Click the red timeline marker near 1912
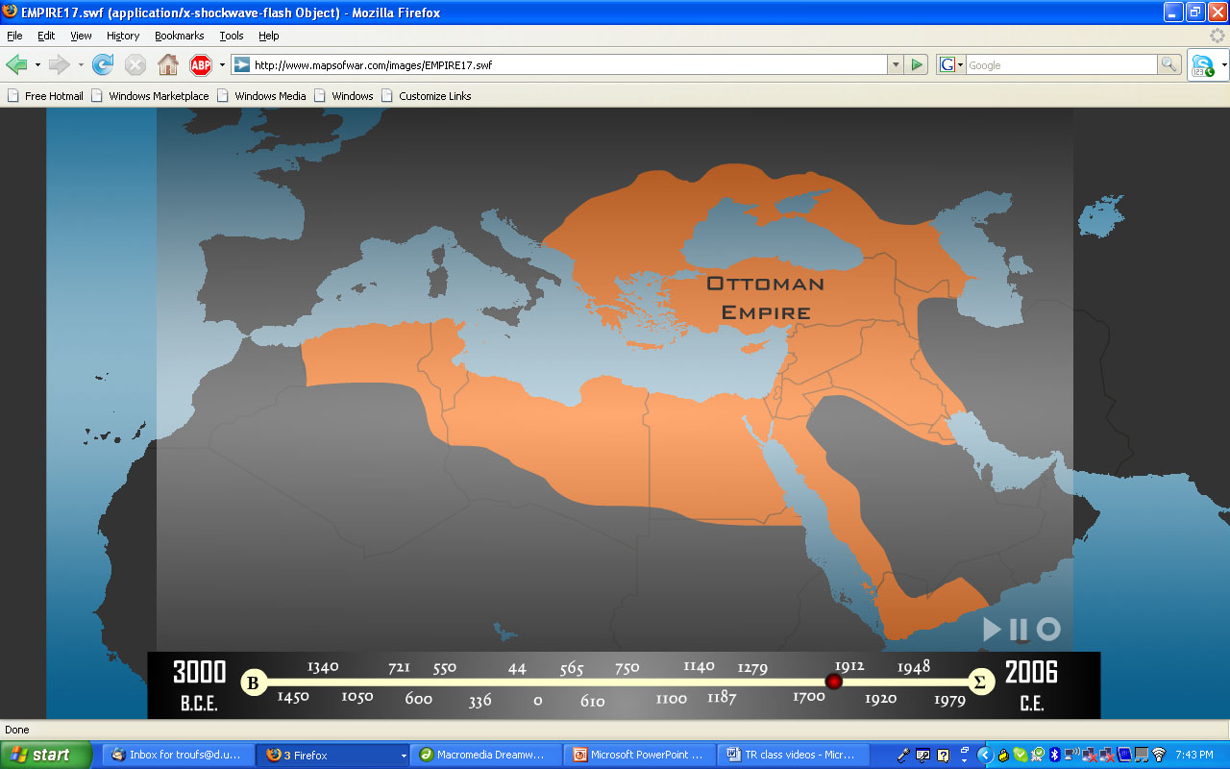Image resolution: width=1230 pixels, height=769 pixels. (833, 681)
